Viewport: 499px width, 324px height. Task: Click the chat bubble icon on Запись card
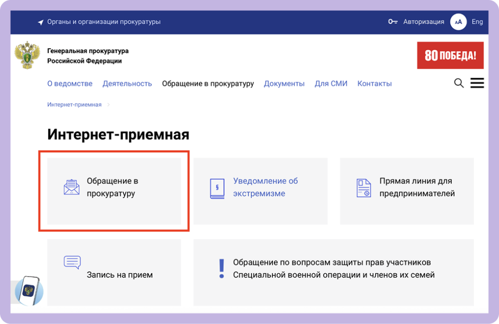[72, 263]
